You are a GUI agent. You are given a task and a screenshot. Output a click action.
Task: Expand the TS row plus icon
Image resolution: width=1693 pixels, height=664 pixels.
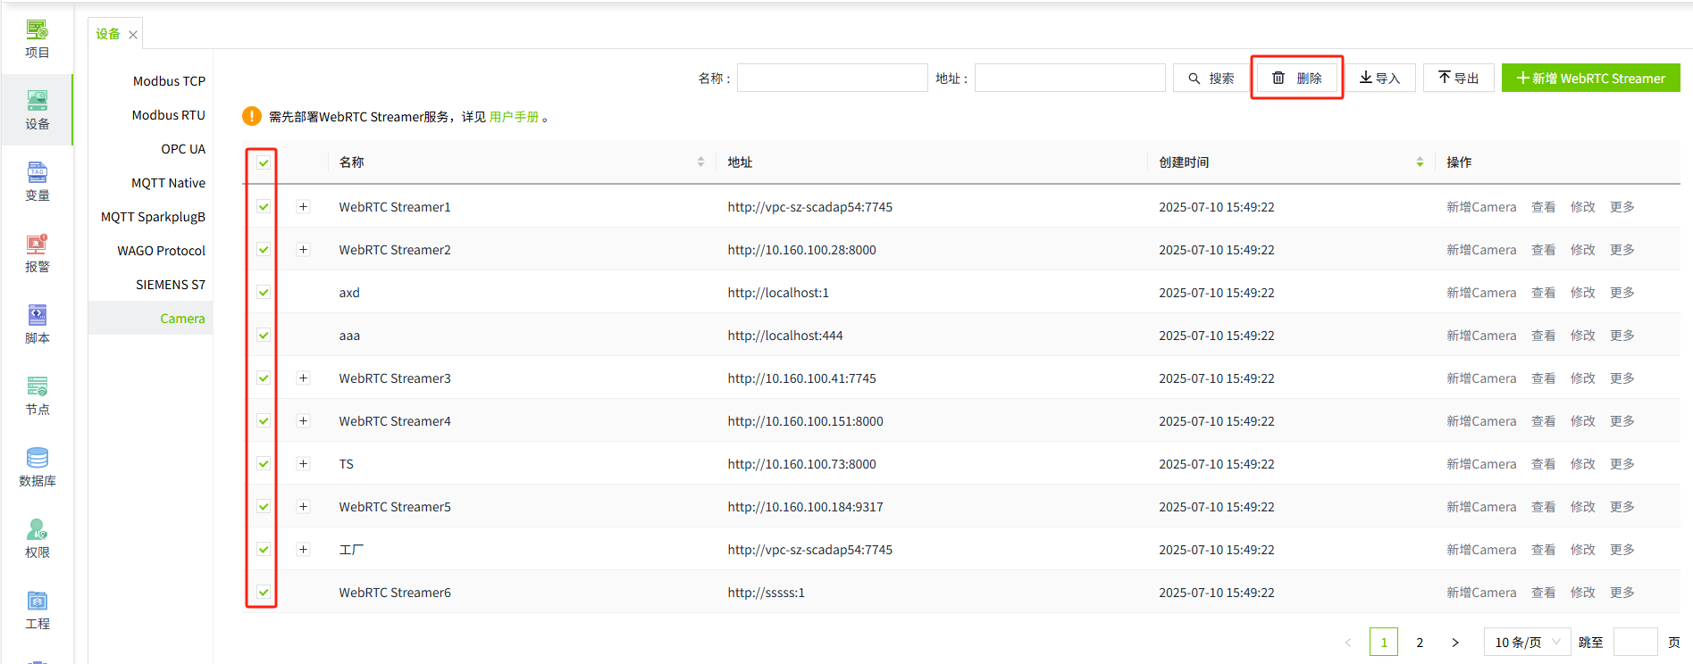[304, 464]
